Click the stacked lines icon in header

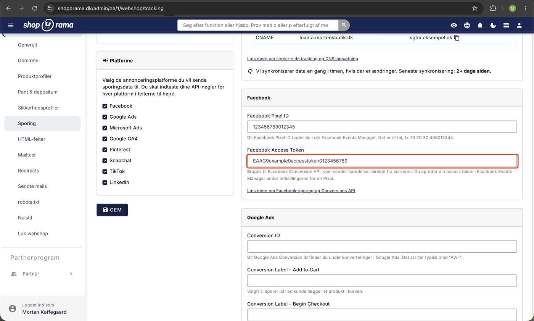(x=506, y=25)
